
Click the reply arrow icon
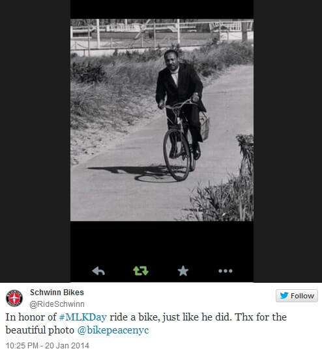[x=98, y=271]
